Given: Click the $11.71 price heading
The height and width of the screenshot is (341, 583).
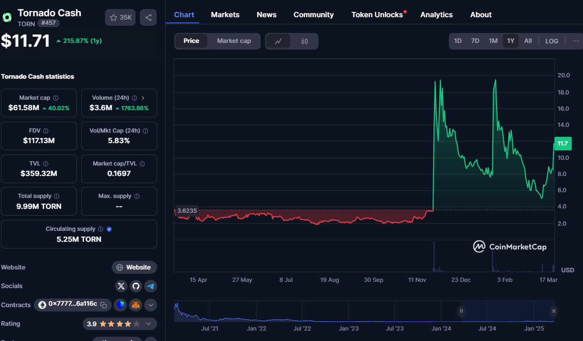Looking at the screenshot, I should [25, 41].
